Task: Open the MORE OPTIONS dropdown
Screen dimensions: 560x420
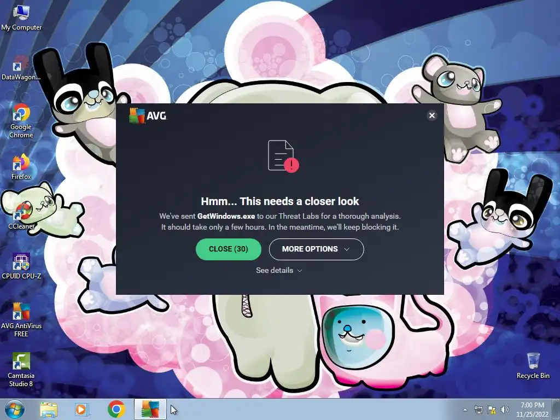Action: point(316,249)
